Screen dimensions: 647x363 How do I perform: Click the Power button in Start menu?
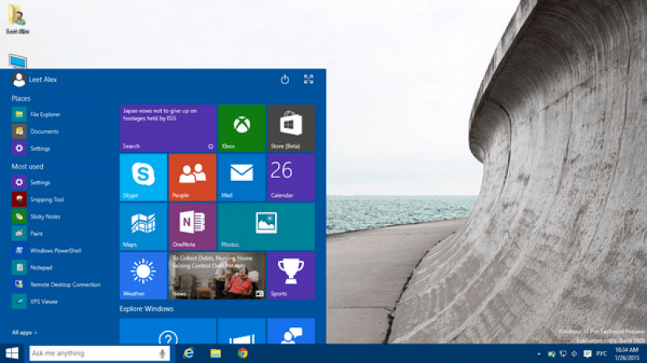[x=285, y=80]
